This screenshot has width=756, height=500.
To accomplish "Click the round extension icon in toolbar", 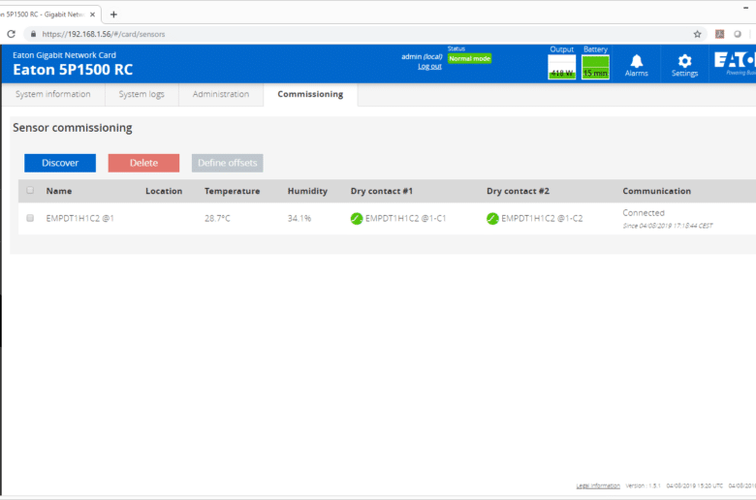I will click(738, 34).
